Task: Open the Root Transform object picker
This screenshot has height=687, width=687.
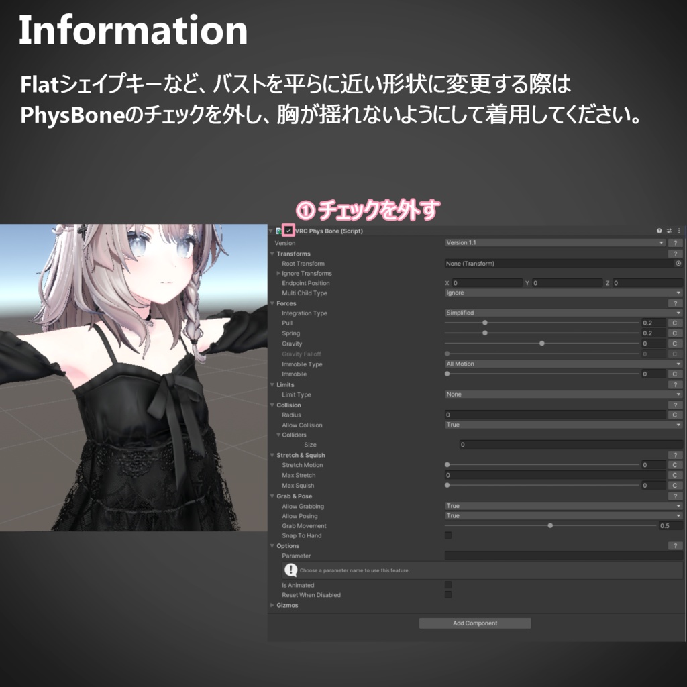Action: (x=678, y=263)
